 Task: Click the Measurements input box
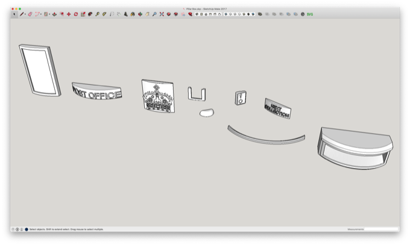coord(382,229)
